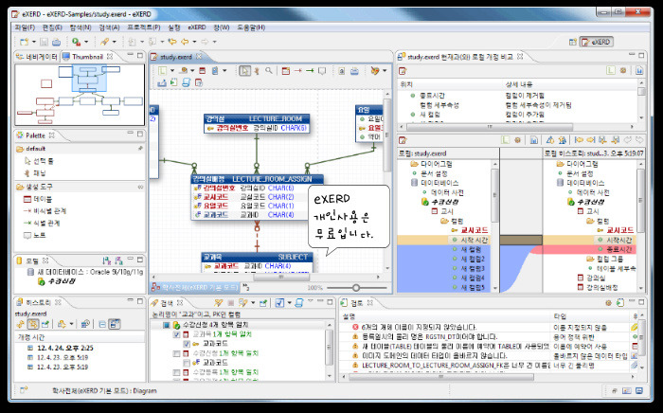Check the second 교과코드 foreign key checkbox
663x413 pixels.
click(186, 363)
